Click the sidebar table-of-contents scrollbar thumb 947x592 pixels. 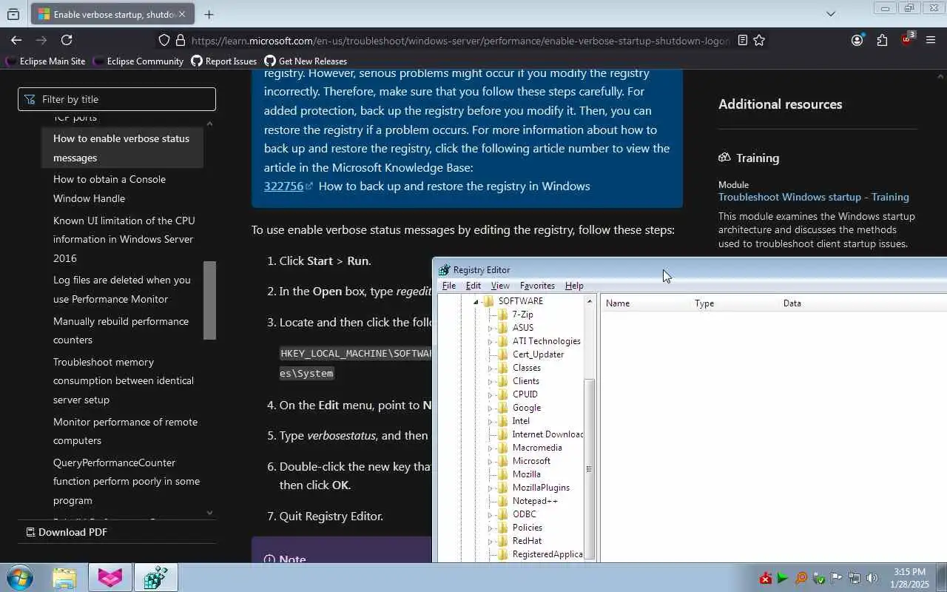(209, 300)
